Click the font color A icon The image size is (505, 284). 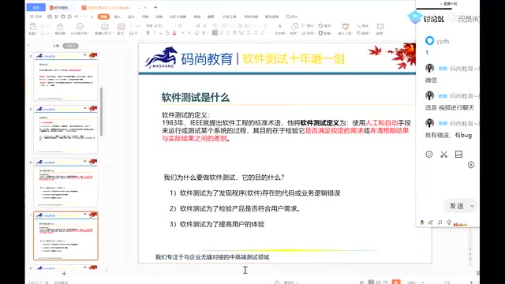pos(174,33)
